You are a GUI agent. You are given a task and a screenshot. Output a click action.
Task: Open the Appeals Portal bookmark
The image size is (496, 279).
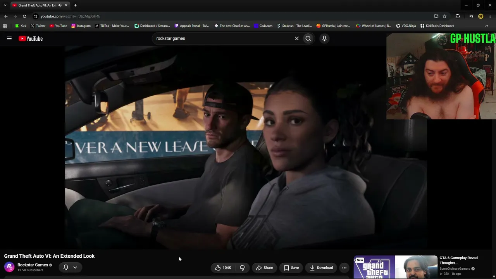tap(192, 26)
